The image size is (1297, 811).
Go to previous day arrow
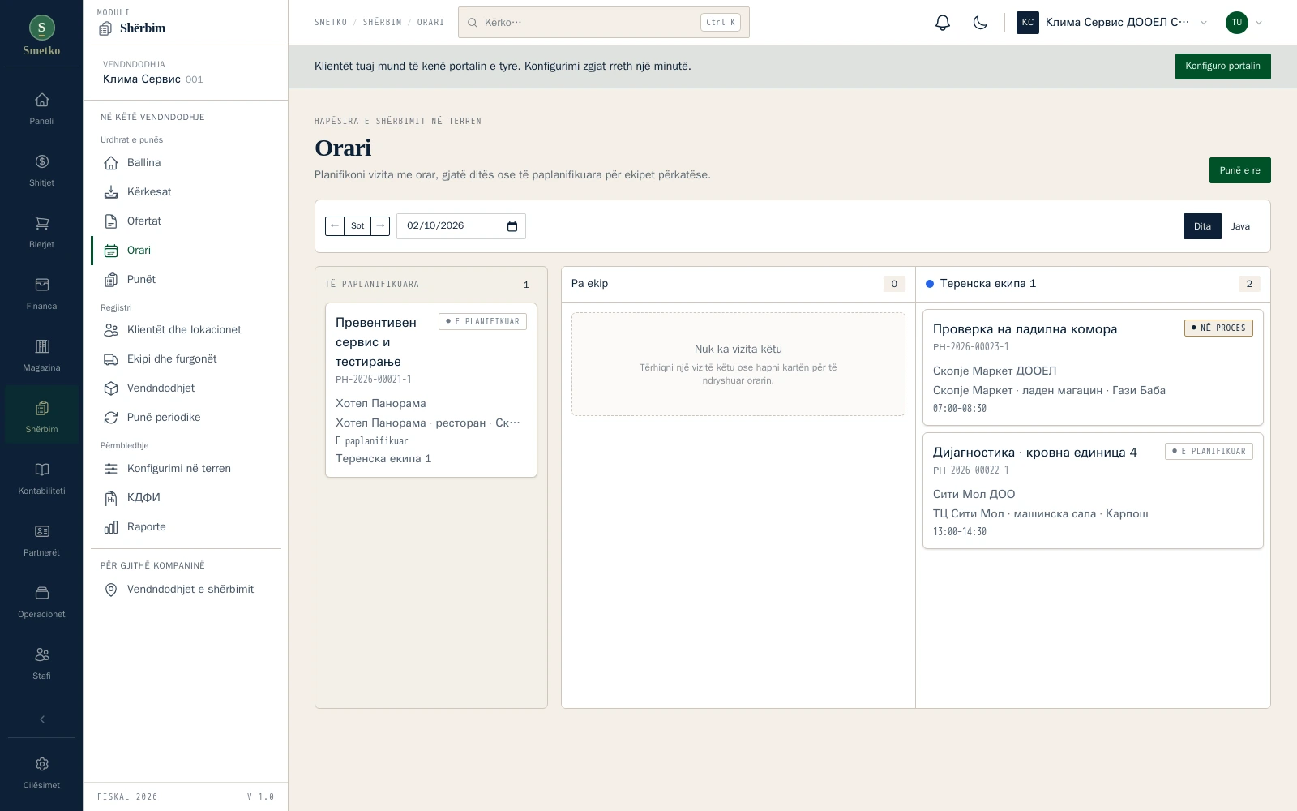pyautogui.click(x=335, y=226)
